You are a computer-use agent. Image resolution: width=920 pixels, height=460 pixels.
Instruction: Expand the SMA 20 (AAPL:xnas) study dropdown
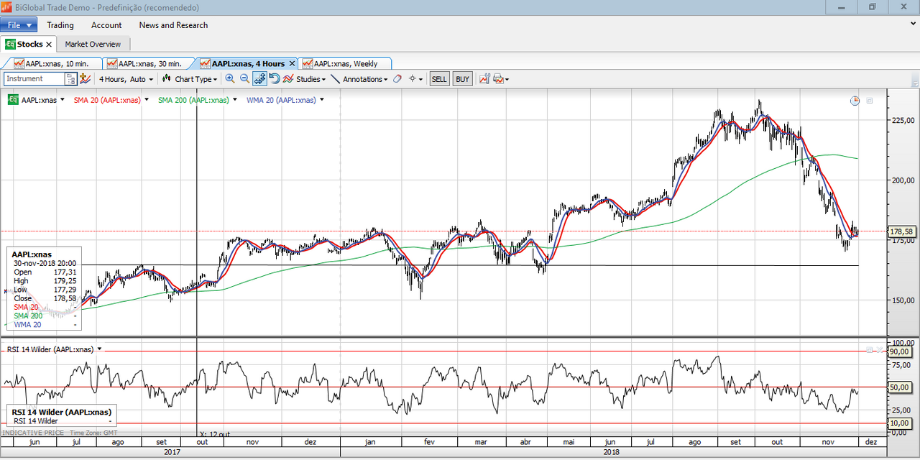147,100
